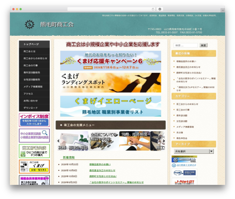Click the 検索 search button
This screenshot has height=199, width=235.
tap(204, 45)
